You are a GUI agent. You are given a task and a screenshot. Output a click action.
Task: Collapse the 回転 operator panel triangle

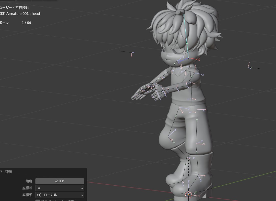2,172
